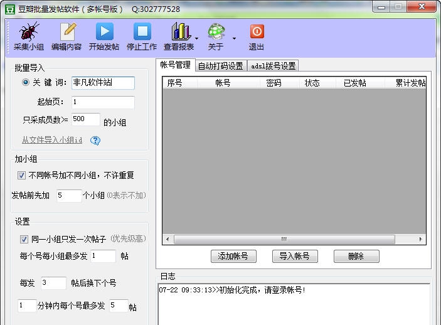Viewport: 441px width, 325px height.
Task: Click the 导入帐号 button
Action: (x=295, y=256)
